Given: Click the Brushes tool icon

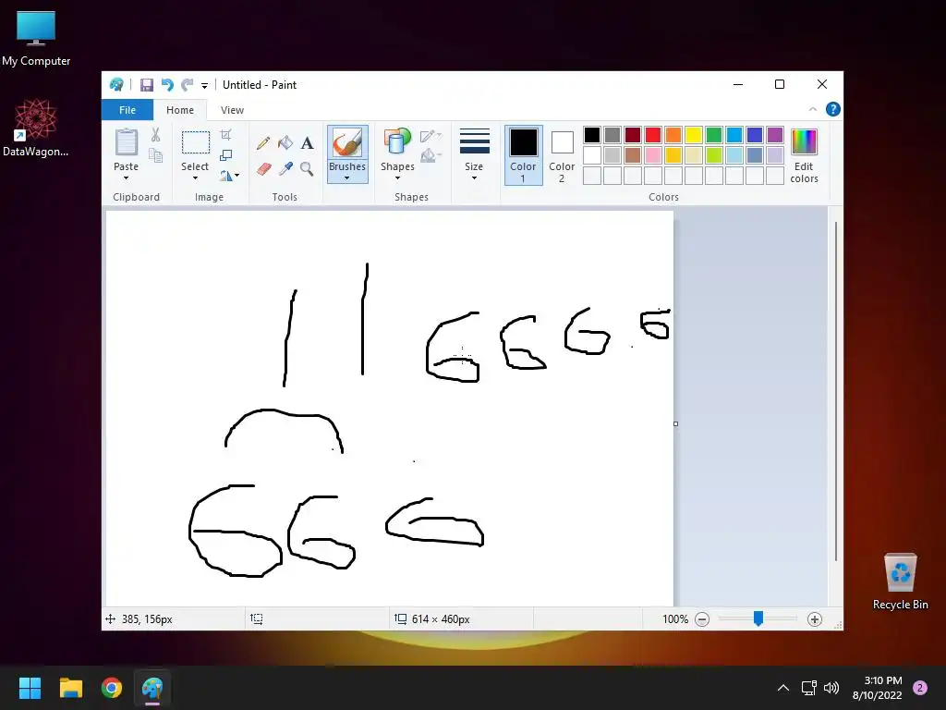Looking at the screenshot, I should [347, 143].
